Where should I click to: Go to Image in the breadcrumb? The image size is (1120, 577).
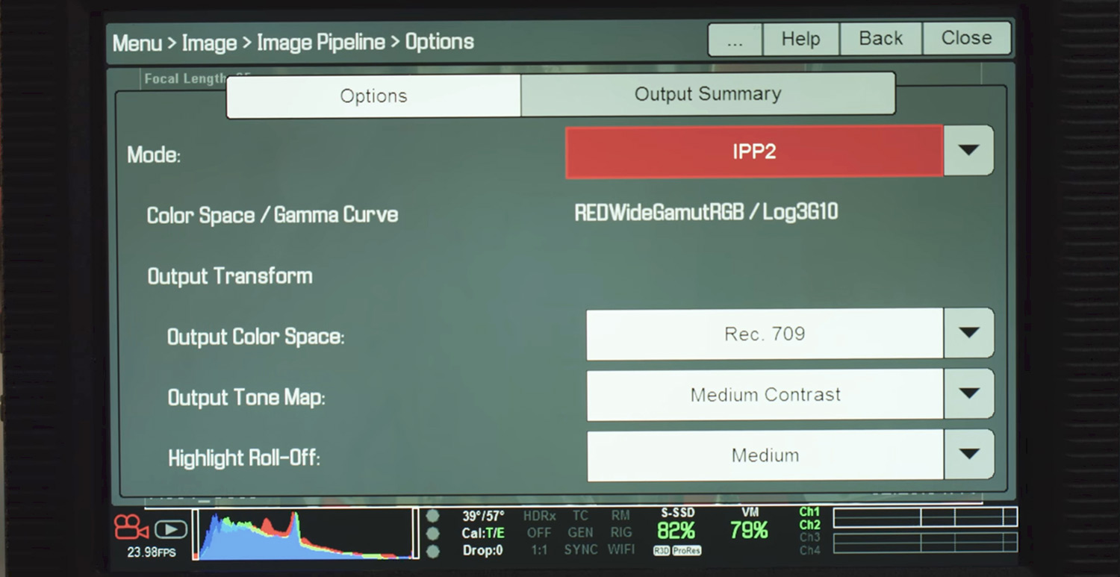pyautogui.click(x=209, y=43)
